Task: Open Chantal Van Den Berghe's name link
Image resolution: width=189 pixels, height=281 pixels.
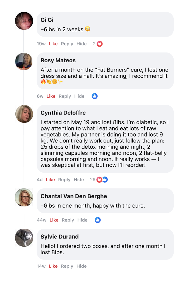Action: [74, 196]
